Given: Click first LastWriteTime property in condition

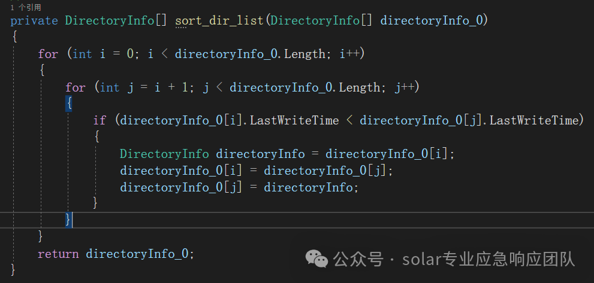Looking at the screenshot, I should click(294, 121).
